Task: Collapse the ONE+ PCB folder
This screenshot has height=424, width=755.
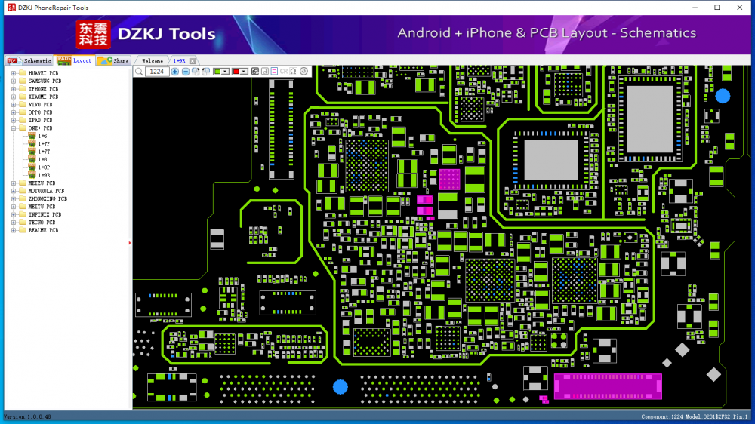Action: 14,128
